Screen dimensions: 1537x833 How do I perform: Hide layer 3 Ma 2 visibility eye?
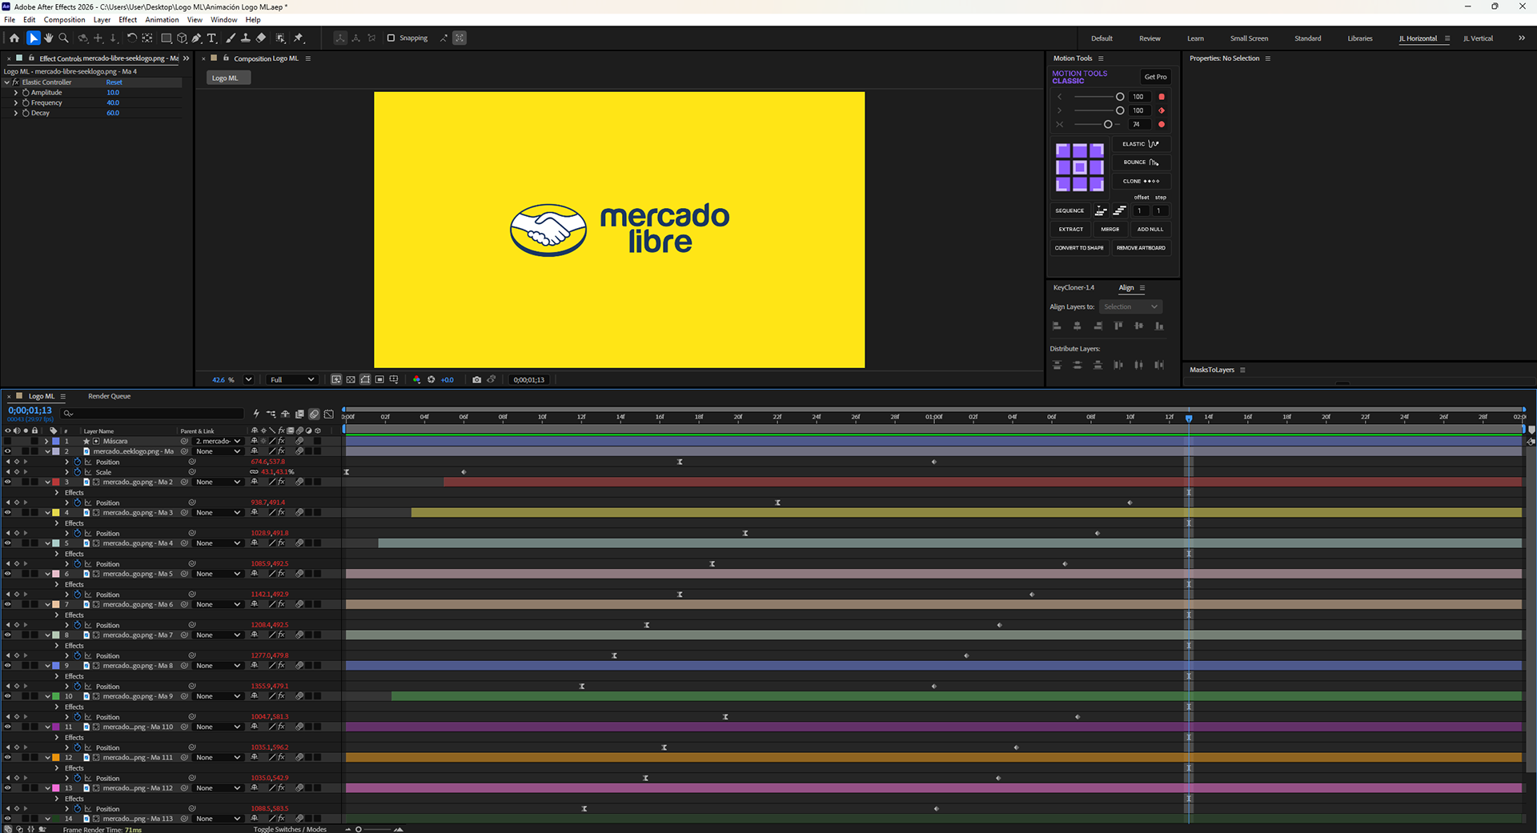point(8,482)
